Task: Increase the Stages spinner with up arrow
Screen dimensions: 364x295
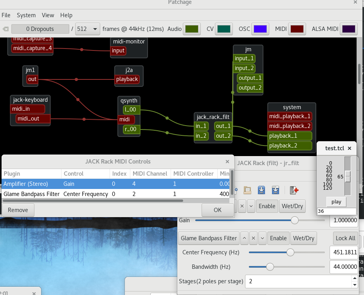Action: 355,278
